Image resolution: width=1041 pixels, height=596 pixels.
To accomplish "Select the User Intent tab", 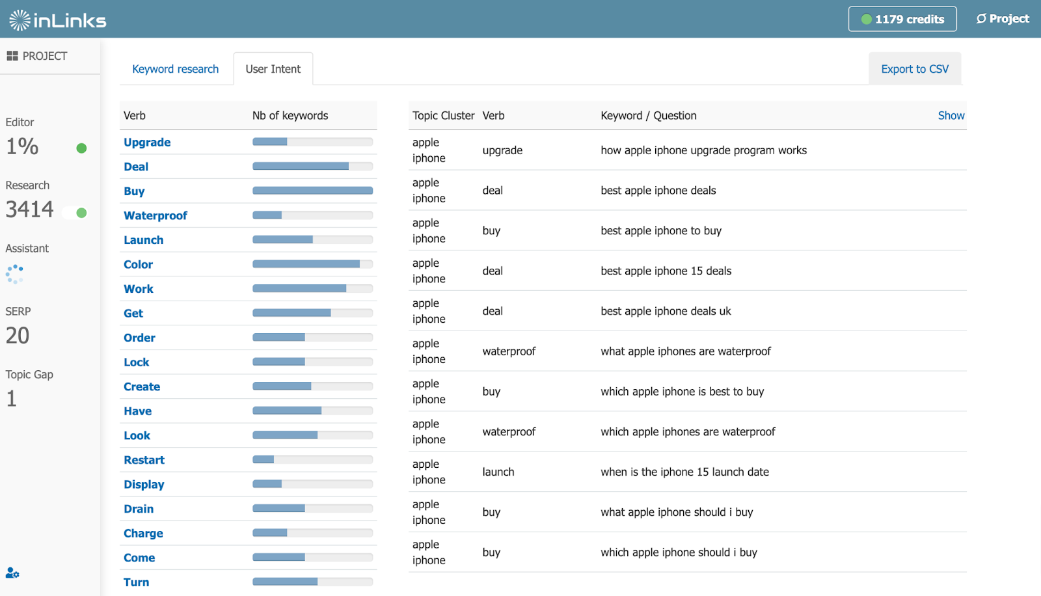I will [x=273, y=69].
